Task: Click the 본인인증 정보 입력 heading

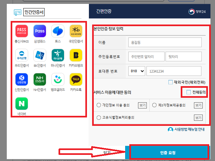Action: click(x=108, y=29)
